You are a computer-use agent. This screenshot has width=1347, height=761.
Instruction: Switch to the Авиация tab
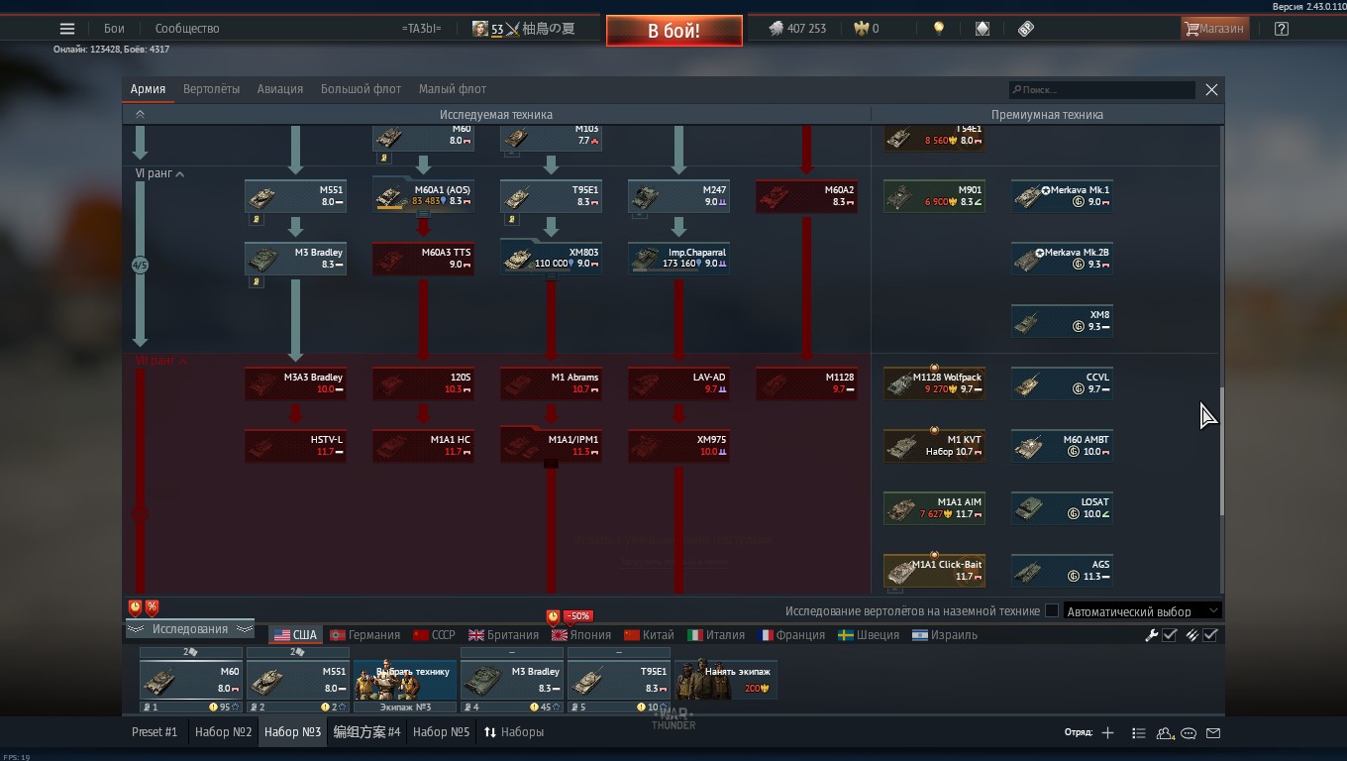coord(280,89)
